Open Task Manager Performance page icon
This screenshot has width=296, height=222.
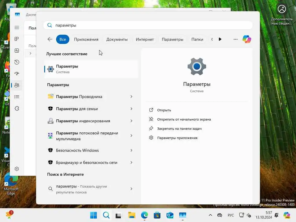coord(17,51)
